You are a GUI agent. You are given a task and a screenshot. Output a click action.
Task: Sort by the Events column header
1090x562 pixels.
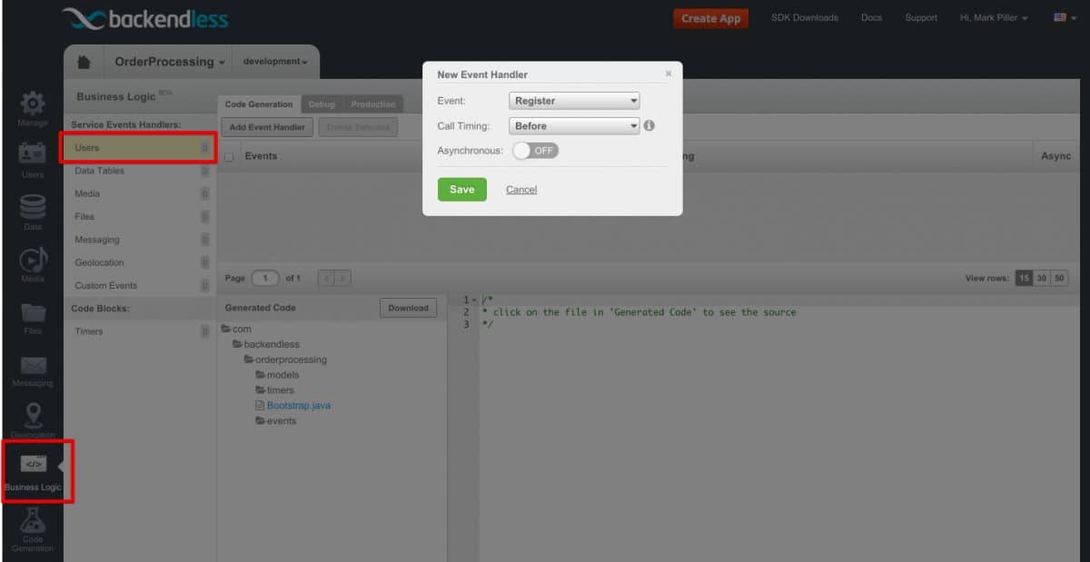click(262, 156)
